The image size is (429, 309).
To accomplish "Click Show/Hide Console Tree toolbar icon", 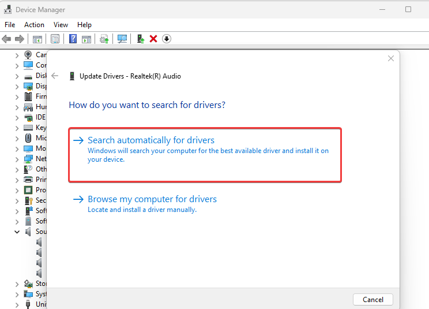I will 37,39.
